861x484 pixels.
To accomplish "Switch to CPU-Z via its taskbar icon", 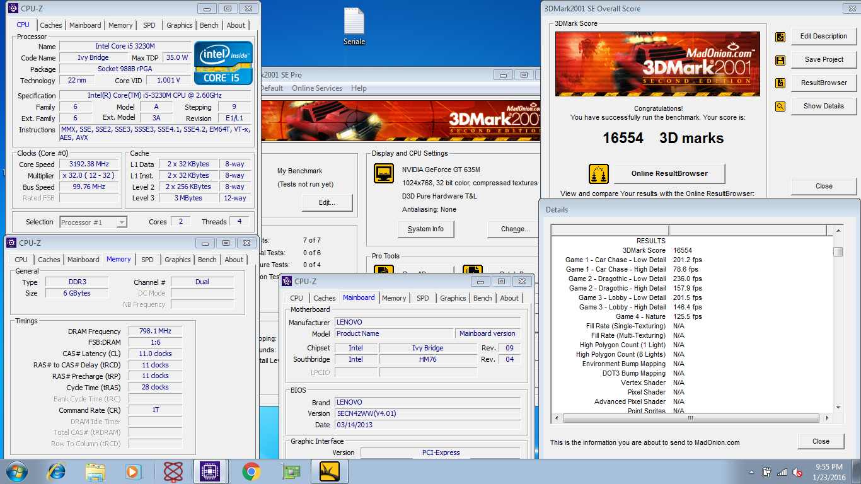I will coord(209,471).
